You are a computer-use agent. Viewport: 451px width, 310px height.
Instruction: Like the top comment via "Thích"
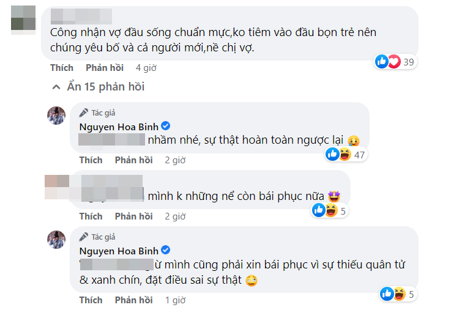coord(62,68)
